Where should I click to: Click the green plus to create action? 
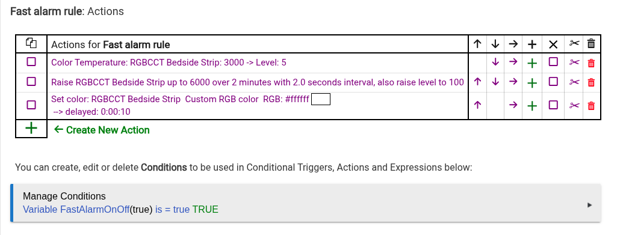pyautogui.click(x=31, y=128)
